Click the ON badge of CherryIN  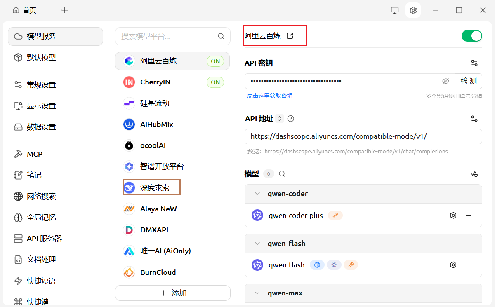point(215,82)
